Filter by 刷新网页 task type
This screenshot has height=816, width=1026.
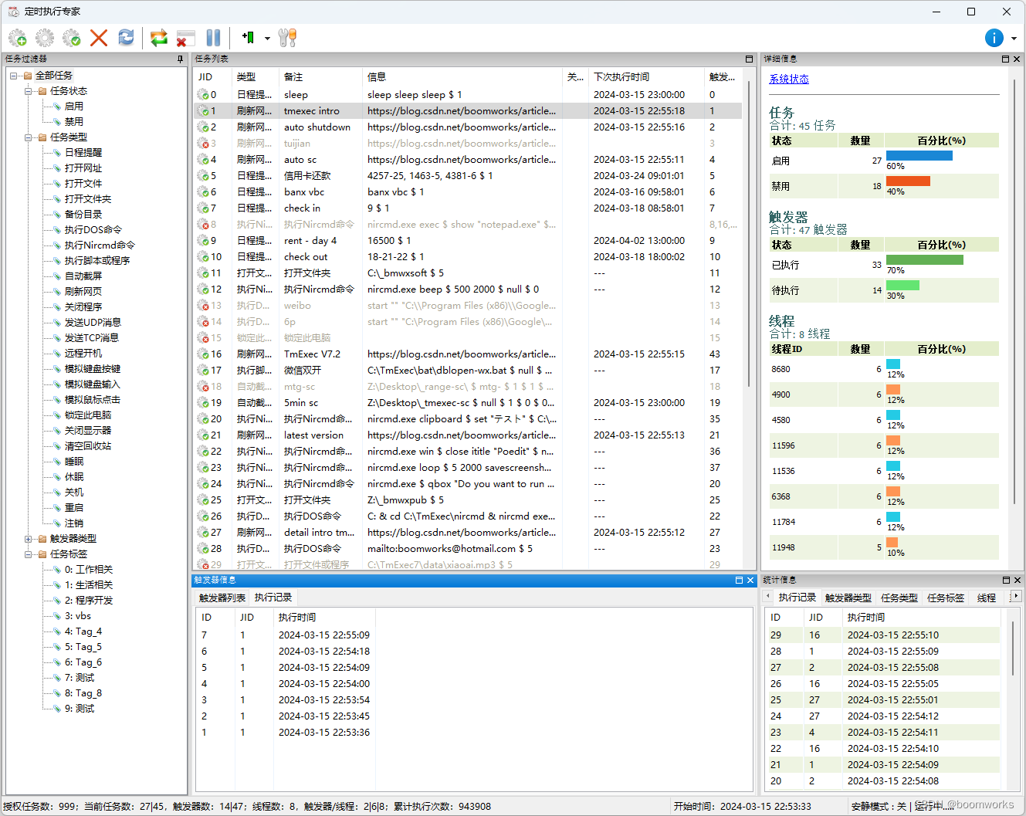83,292
